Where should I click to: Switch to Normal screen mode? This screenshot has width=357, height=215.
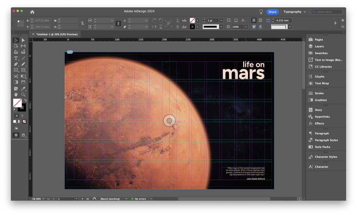coord(16,135)
